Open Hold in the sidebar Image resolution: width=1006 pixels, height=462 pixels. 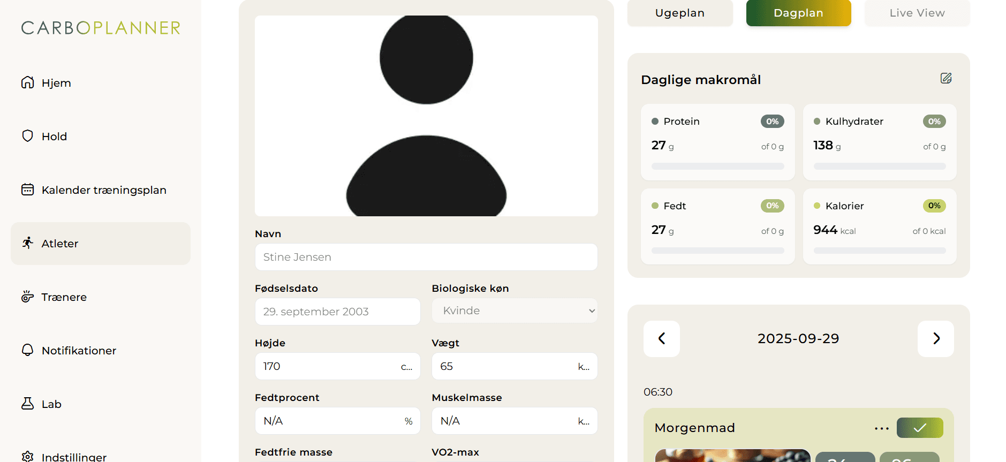tap(101, 136)
